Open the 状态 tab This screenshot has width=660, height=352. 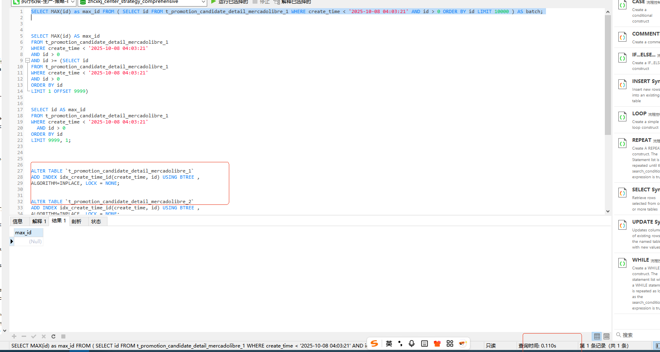coord(96,221)
